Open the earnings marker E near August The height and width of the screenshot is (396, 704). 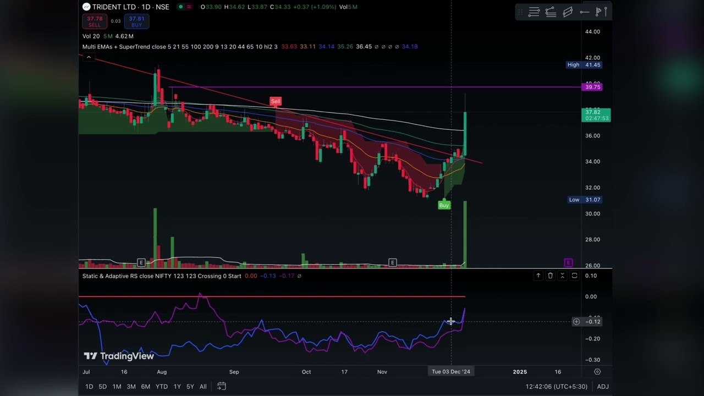coord(141,262)
